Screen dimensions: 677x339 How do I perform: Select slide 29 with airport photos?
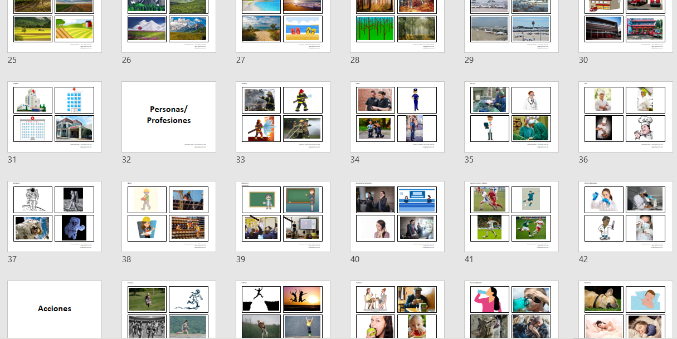[x=512, y=25]
